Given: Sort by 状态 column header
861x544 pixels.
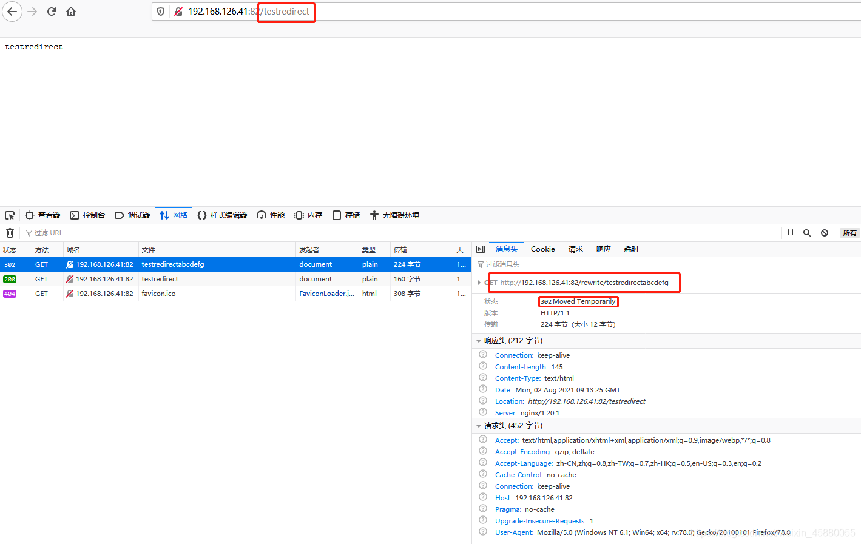Looking at the screenshot, I should (16, 250).
